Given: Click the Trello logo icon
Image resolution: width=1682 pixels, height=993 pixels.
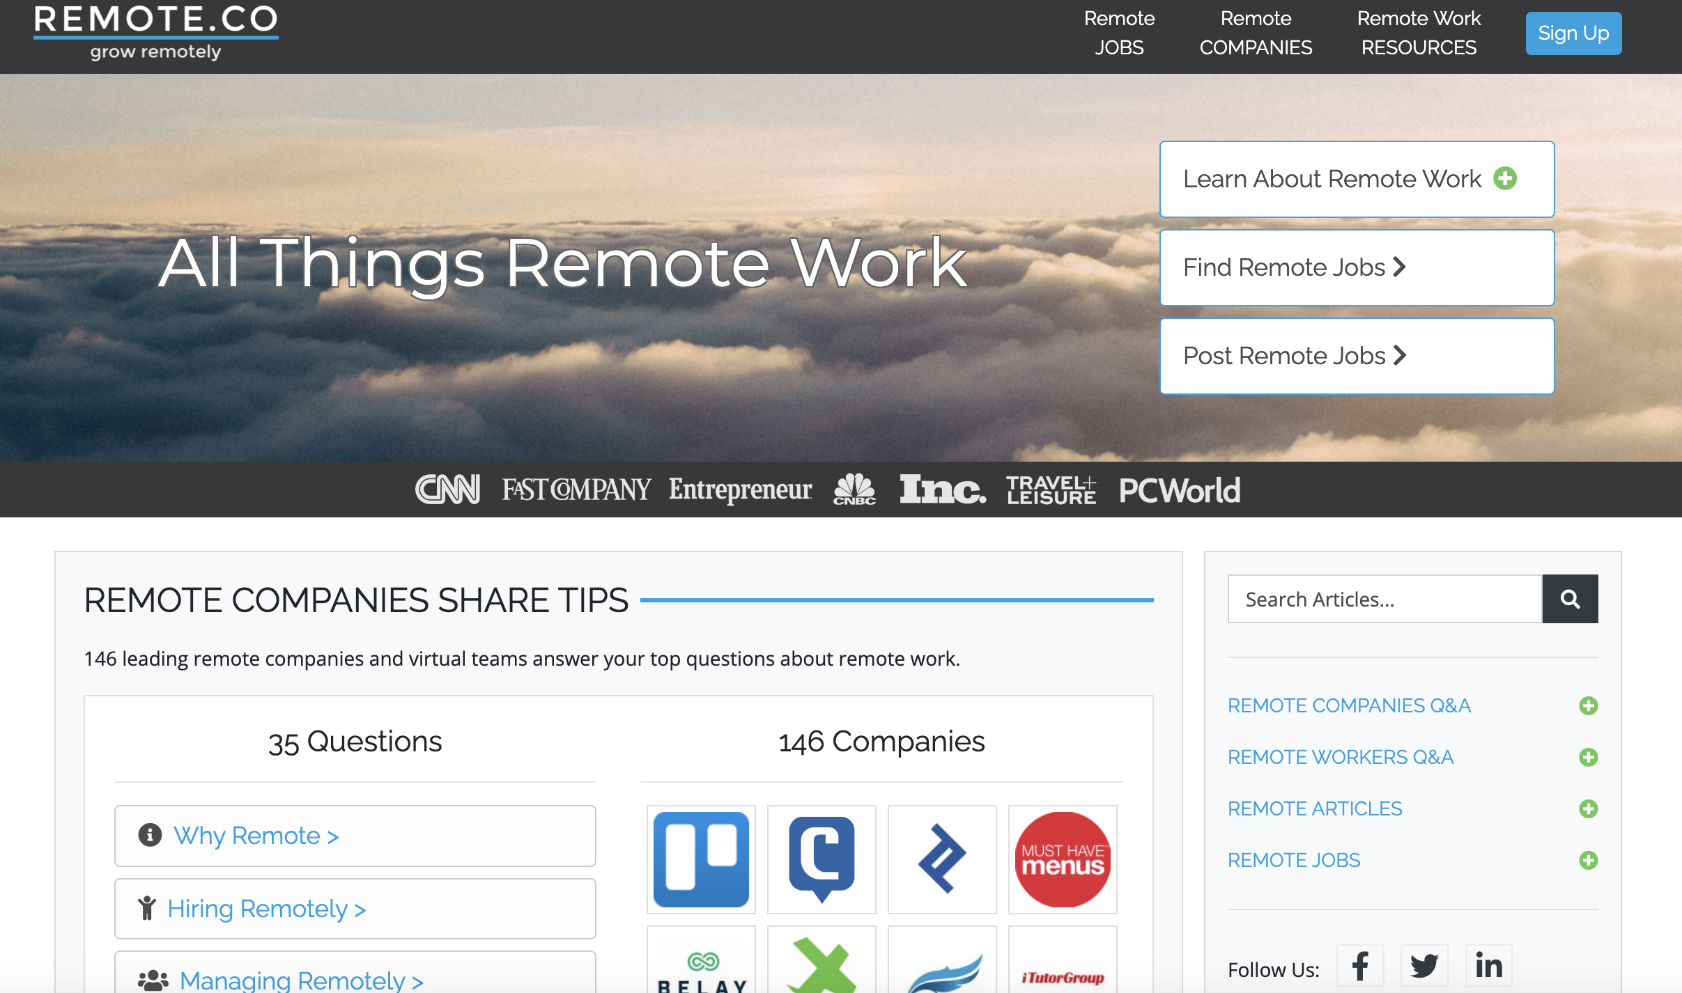Looking at the screenshot, I should pyautogui.click(x=702, y=859).
